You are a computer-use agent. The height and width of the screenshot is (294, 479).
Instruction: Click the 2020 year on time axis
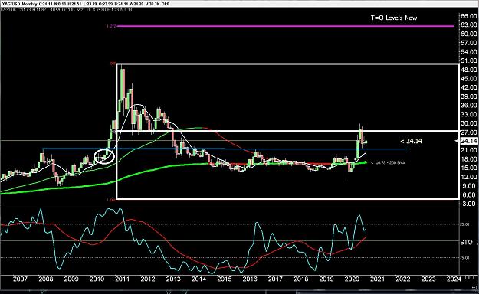tap(352, 279)
